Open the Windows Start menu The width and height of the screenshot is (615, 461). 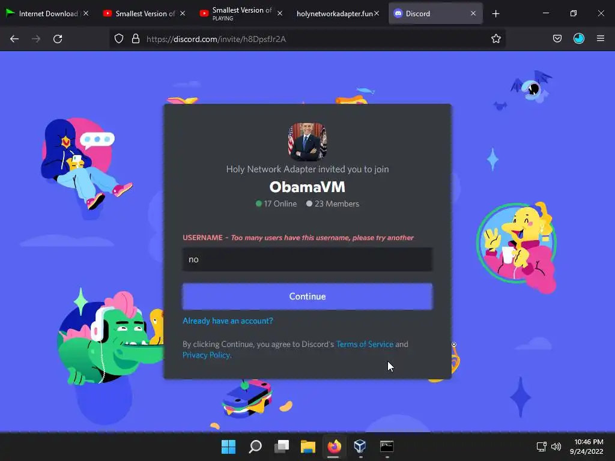pos(228,447)
